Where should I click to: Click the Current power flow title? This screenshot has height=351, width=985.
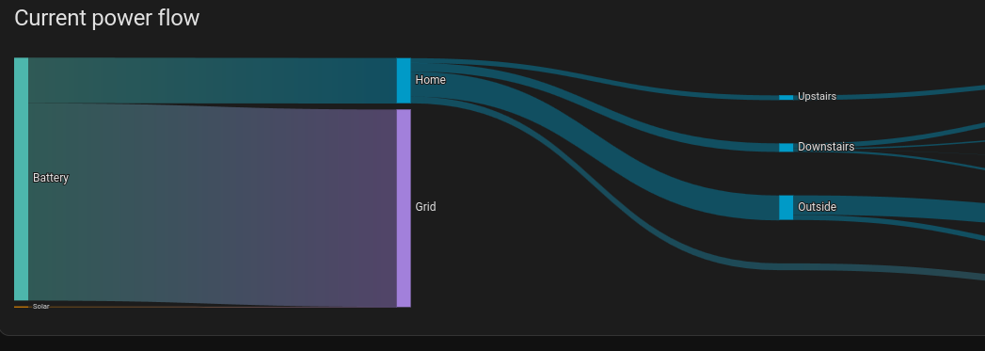pos(107,18)
